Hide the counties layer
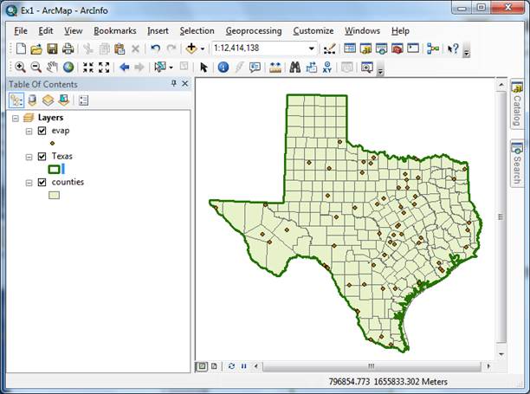 (x=42, y=183)
